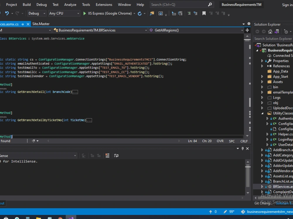Open the Analyze menu

pyautogui.click(x=70, y=4)
